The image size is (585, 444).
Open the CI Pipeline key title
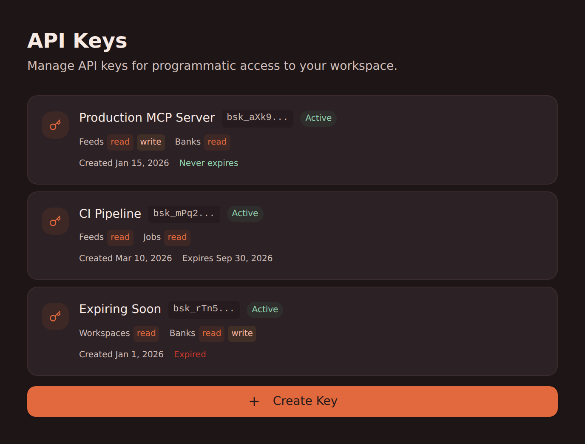110,213
